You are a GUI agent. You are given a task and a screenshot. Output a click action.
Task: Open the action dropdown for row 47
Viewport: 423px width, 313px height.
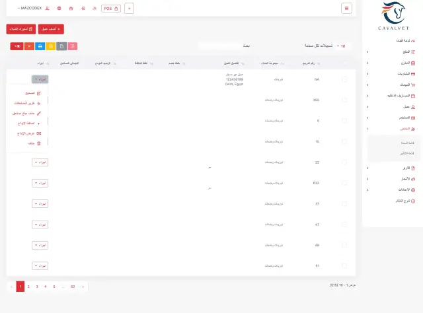[40, 225]
